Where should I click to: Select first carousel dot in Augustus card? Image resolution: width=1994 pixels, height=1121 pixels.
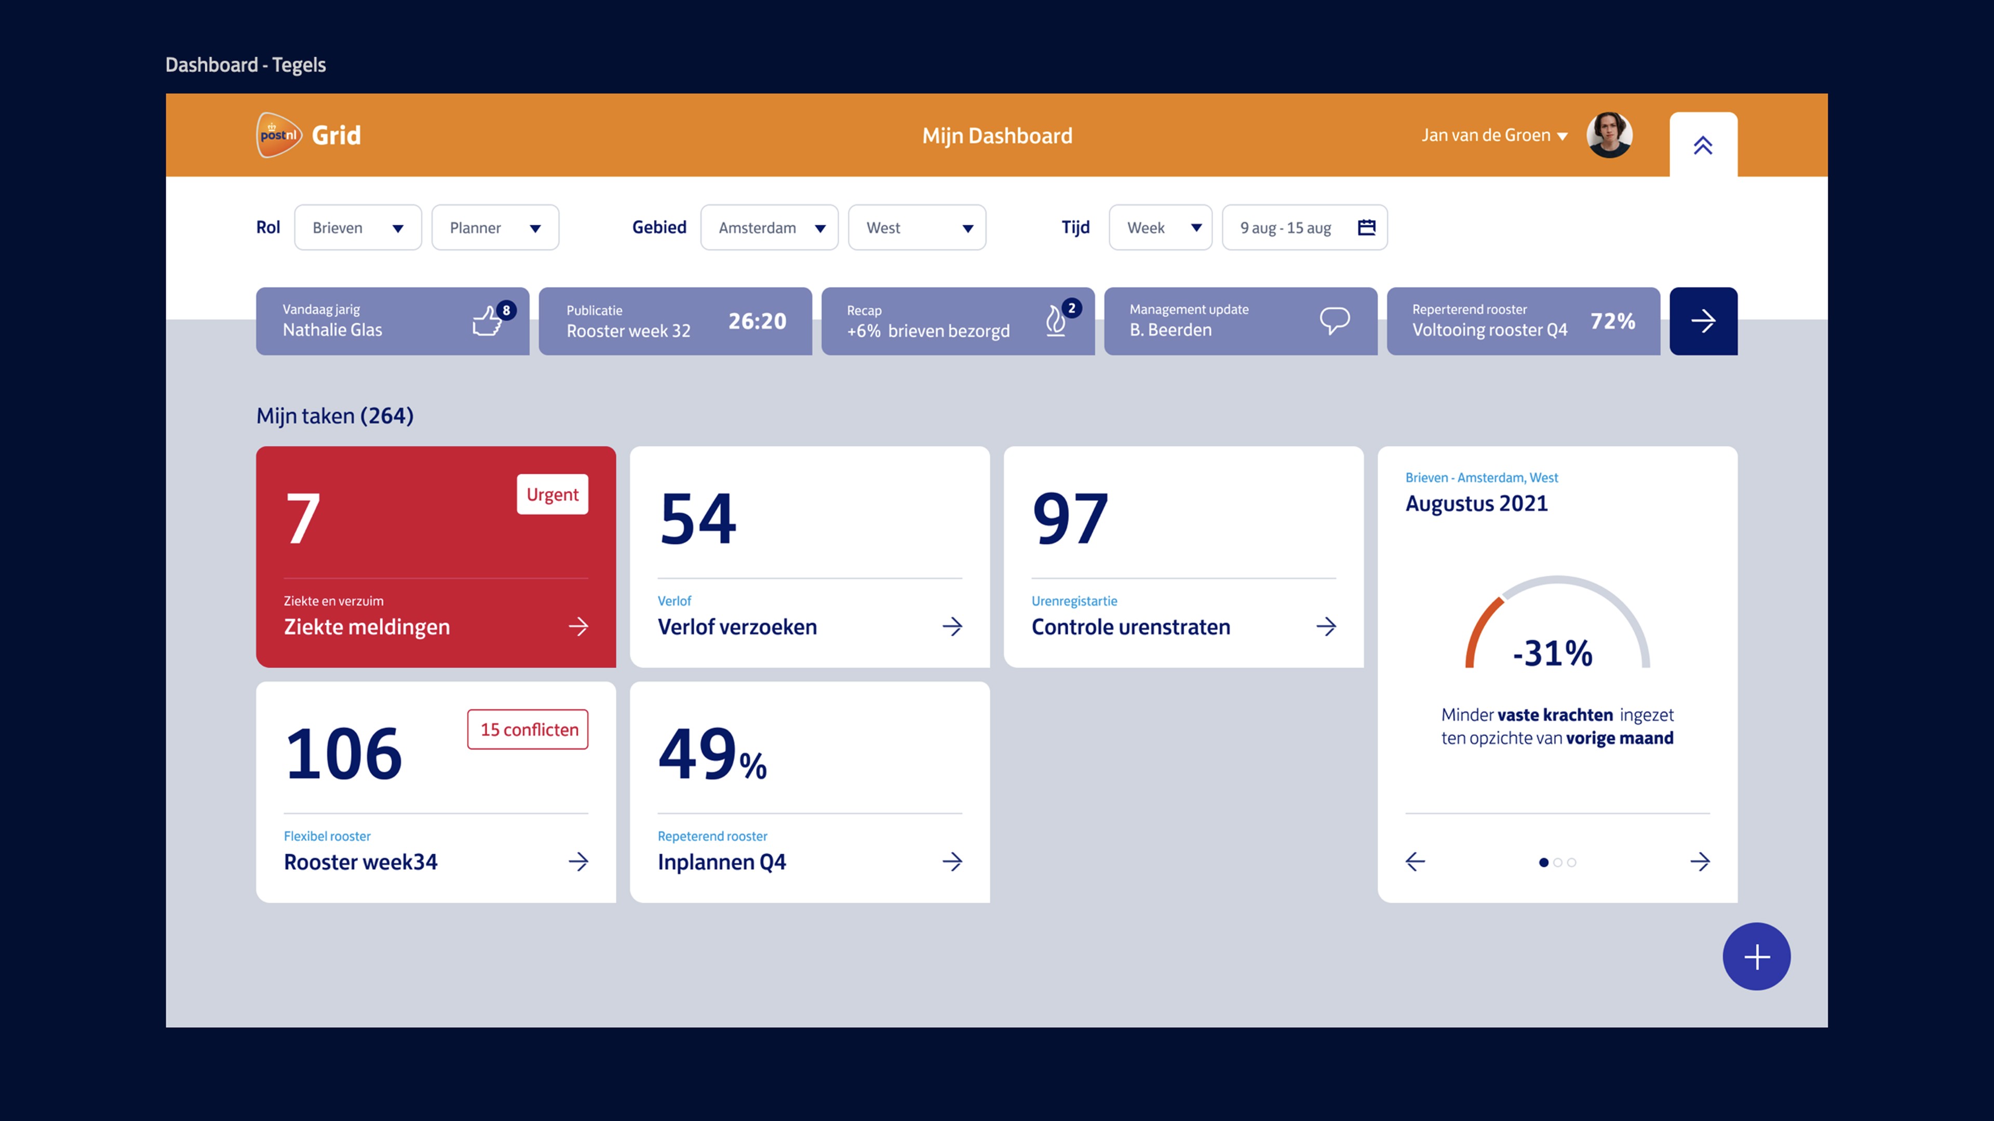pos(1543,863)
